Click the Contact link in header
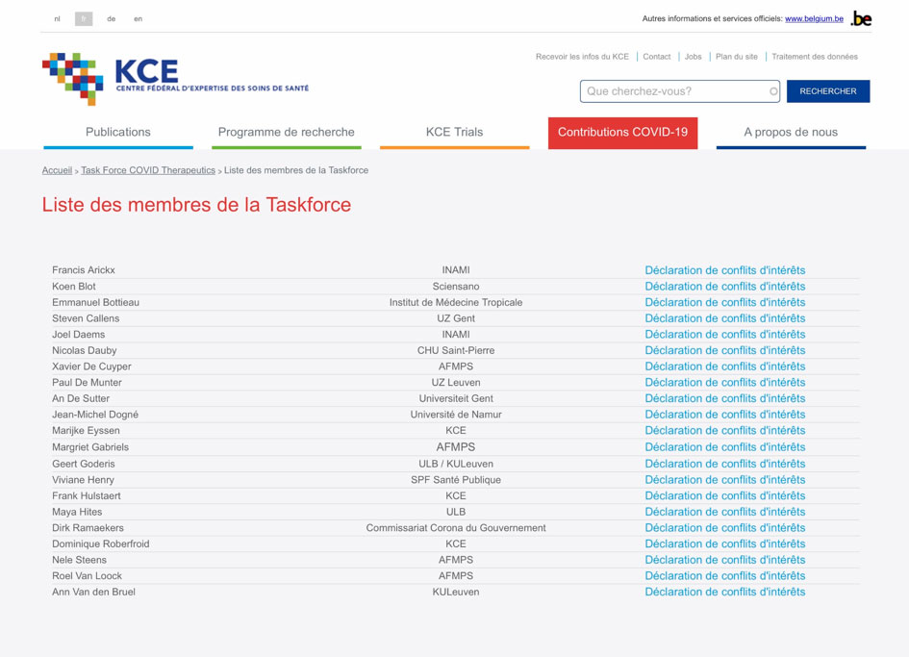 (x=657, y=57)
